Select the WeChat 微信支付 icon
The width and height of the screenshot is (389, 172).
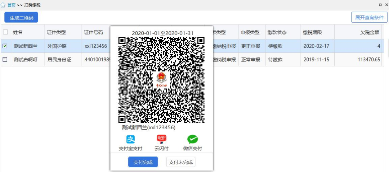click(x=192, y=139)
